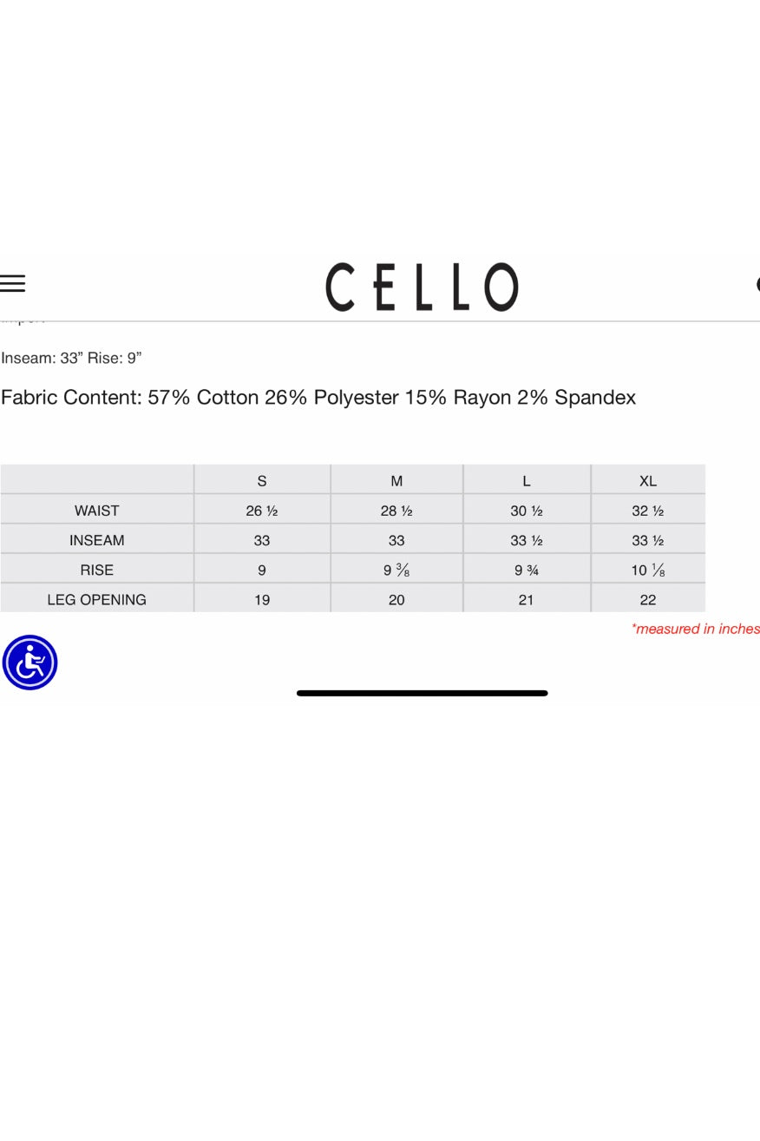760x1141 pixels.
Task: Click the RISE row label
Action: point(96,570)
